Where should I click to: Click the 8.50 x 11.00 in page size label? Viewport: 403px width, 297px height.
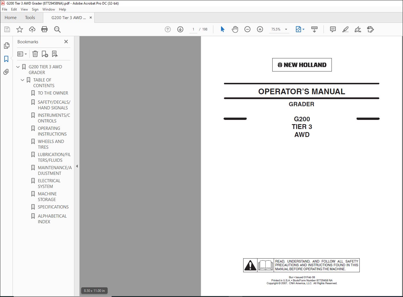(x=94, y=291)
